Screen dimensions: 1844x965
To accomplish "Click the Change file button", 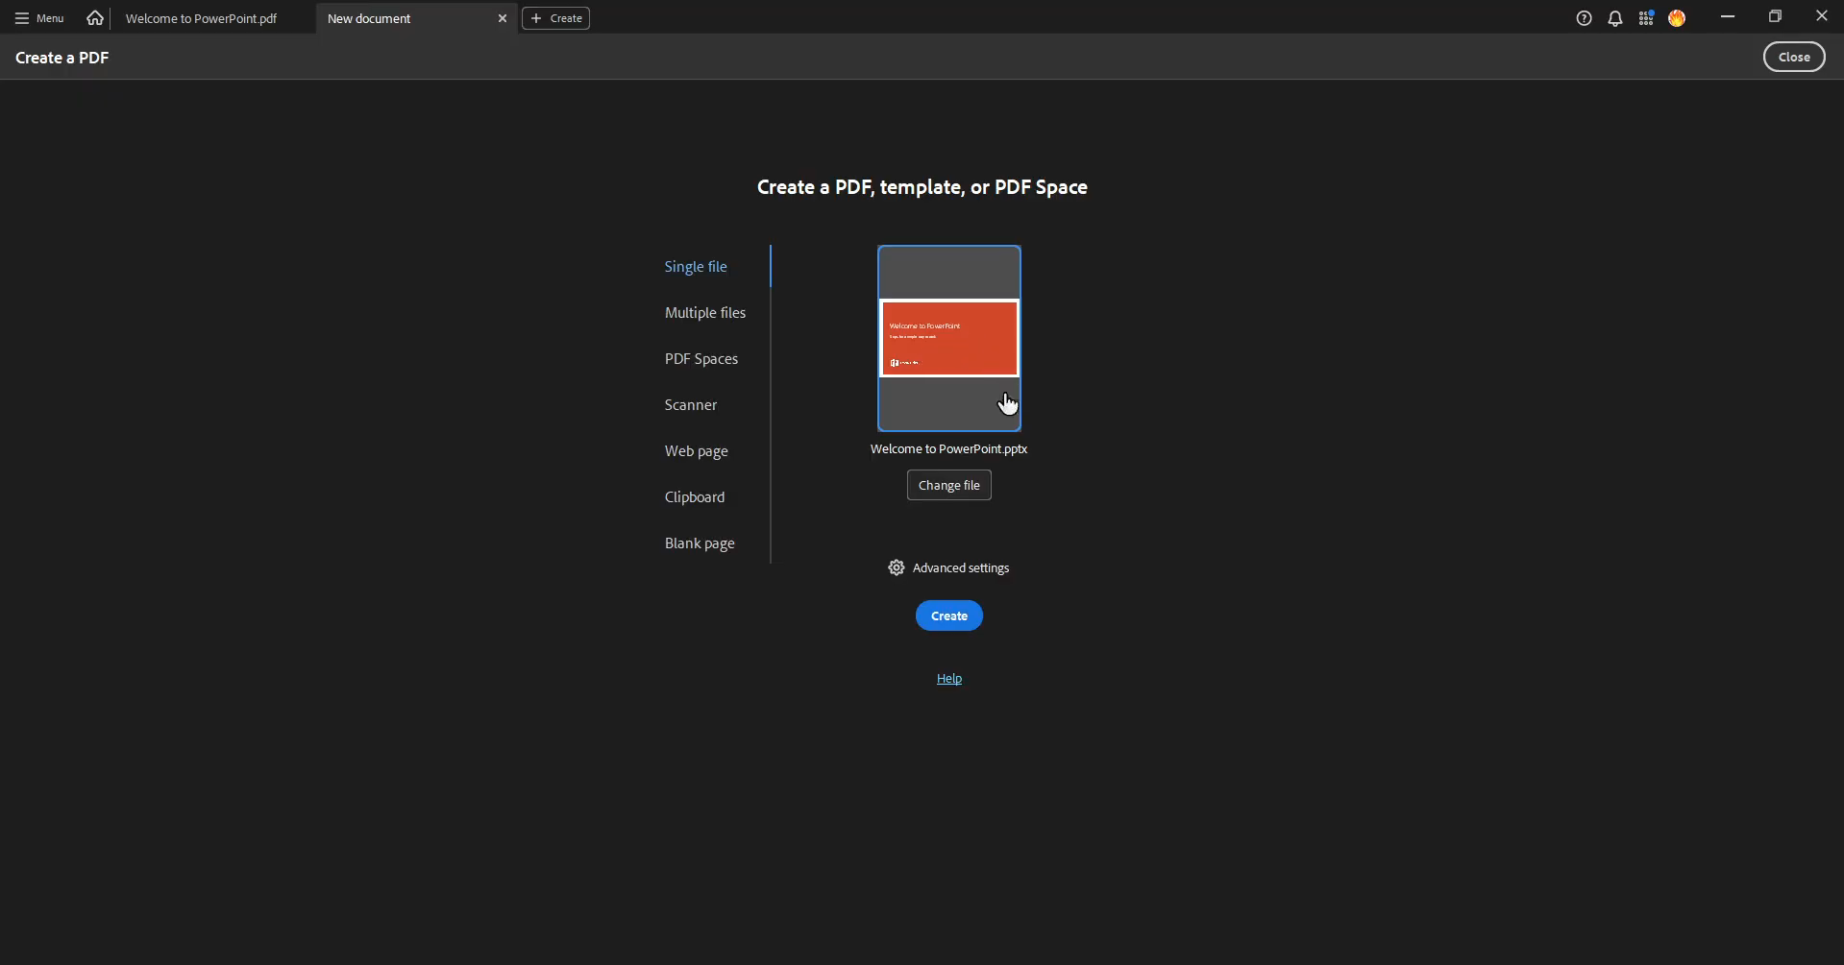I will [949, 485].
